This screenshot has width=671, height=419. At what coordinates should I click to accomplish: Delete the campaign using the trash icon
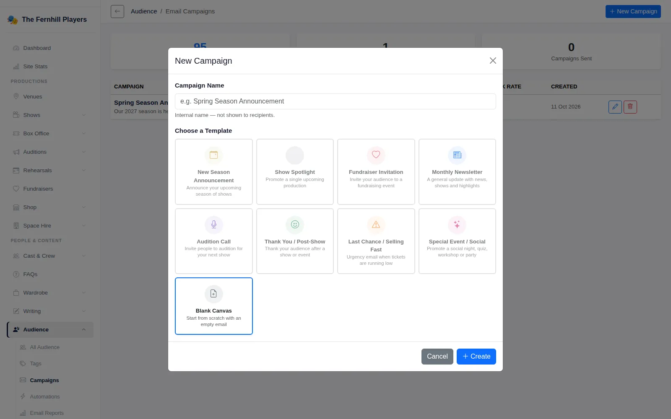(630, 107)
